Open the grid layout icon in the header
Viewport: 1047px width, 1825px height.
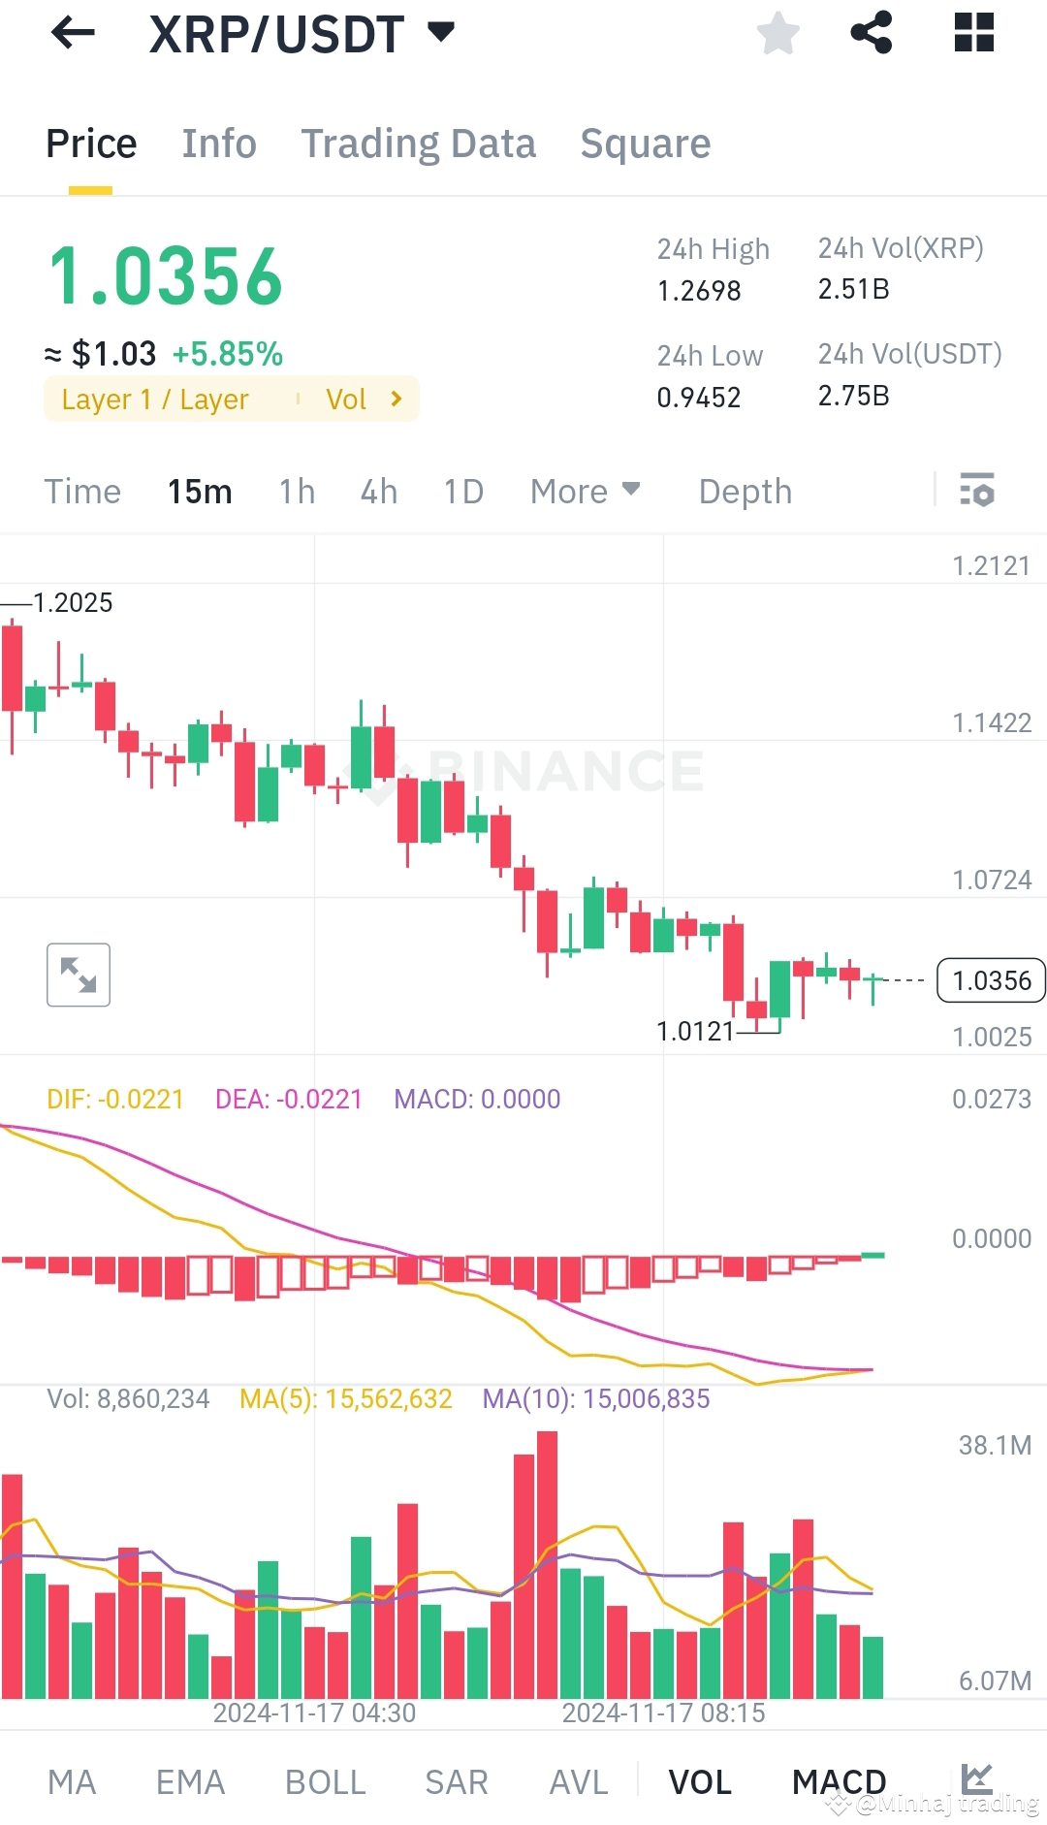(x=972, y=33)
